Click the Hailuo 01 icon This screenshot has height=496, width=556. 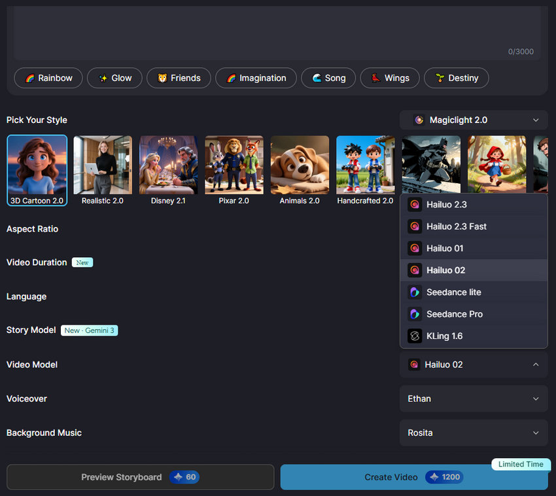click(x=415, y=248)
